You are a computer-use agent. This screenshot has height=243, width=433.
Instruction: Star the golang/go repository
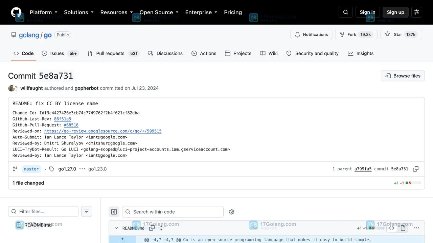tap(401, 34)
